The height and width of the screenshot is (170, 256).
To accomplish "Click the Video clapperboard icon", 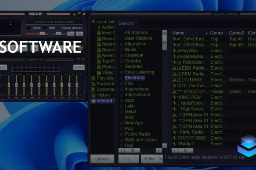I will (x=99, y=72).
